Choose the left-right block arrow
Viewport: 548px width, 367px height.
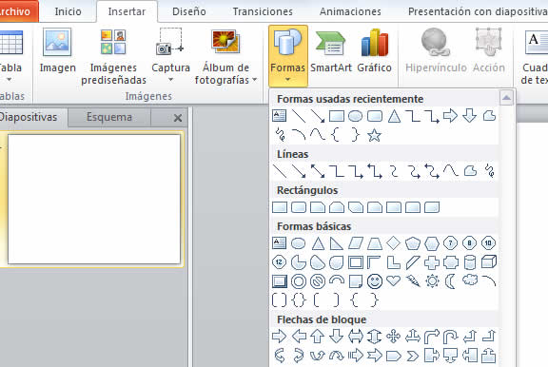click(356, 337)
